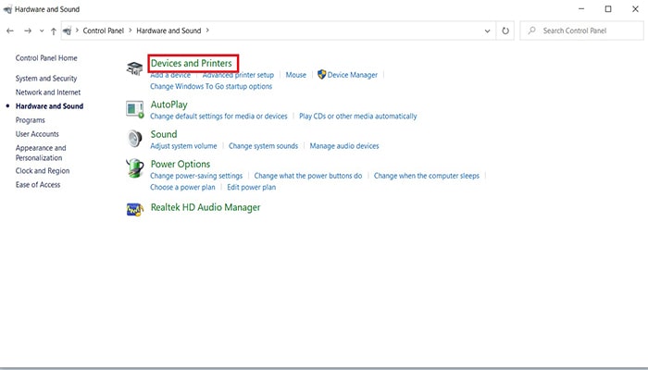Viewport: 648px width, 370px height.
Task: Open the AutoPlay heading
Action: point(169,105)
